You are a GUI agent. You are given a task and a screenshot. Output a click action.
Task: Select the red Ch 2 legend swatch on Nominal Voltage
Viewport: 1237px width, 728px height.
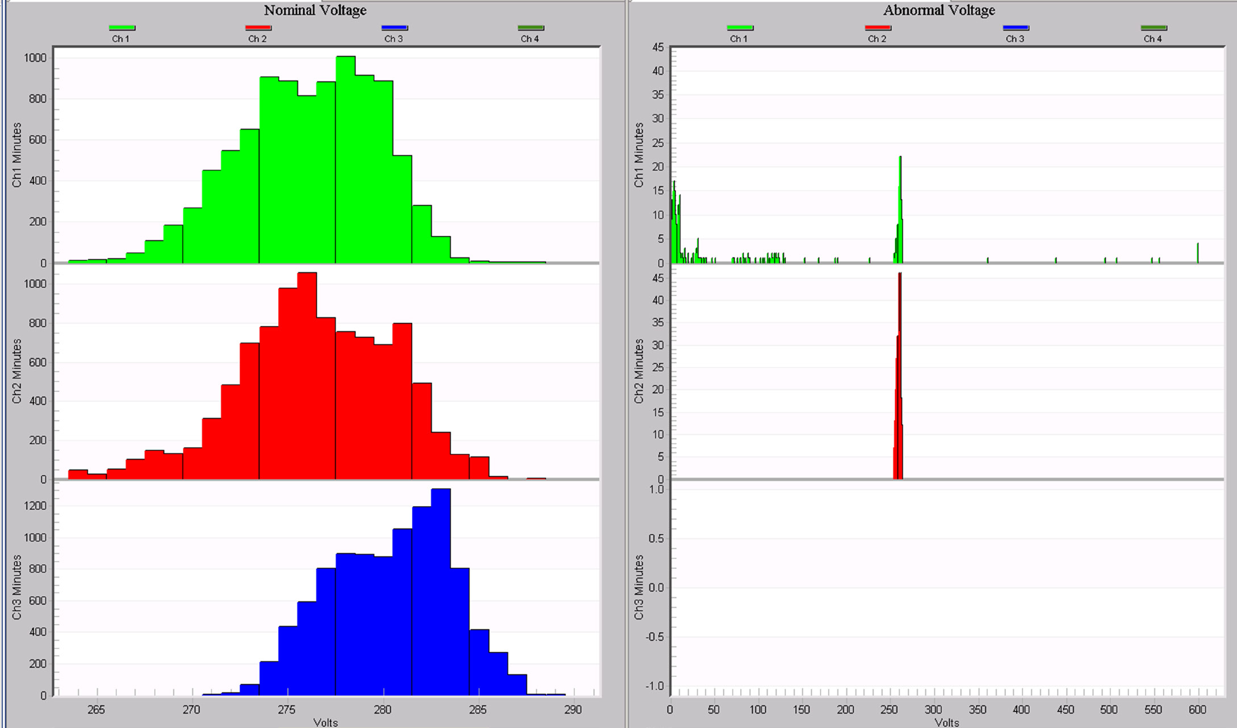click(257, 27)
